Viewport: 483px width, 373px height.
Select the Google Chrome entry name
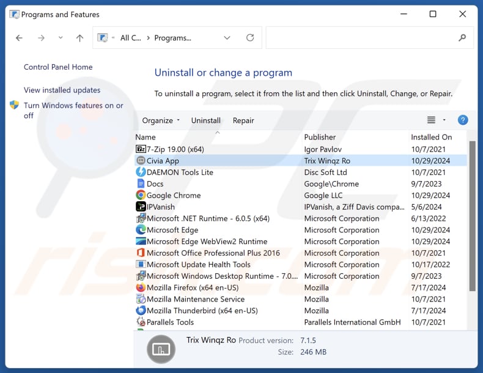click(174, 195)
